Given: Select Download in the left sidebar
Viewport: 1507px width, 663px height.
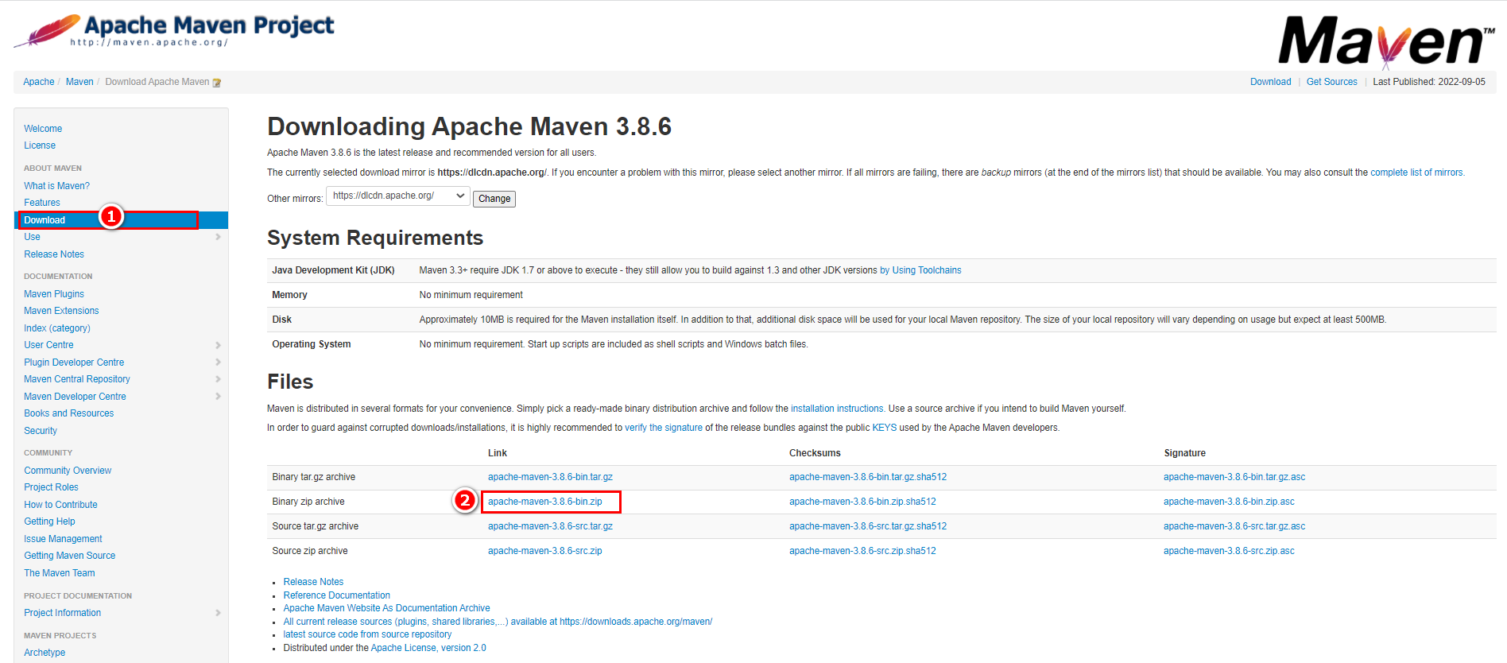Looking at the screenshot, I should [x=122, y=220].
